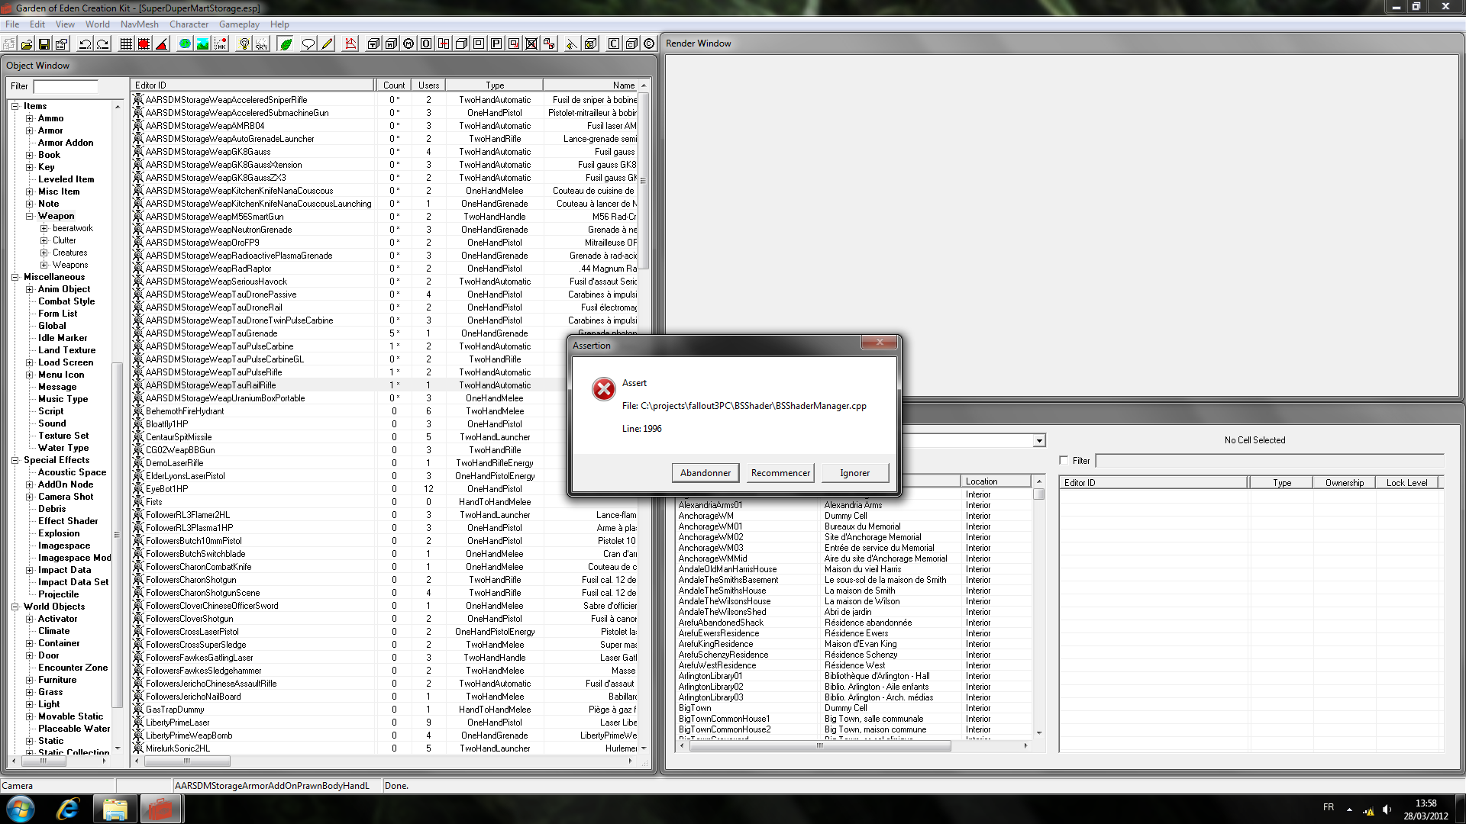Open the world space dropdown arrow
Screen dimensions: 1466x824
(1038, 441)
